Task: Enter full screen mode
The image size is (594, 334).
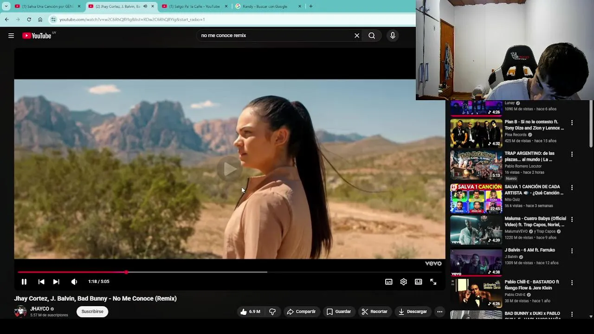Action: point(433,282)
